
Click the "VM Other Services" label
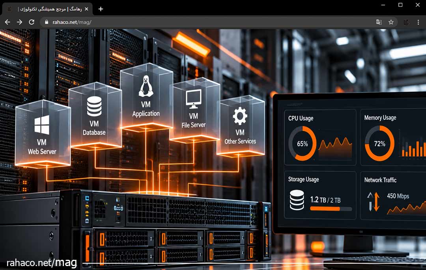[x=240, y=137]
